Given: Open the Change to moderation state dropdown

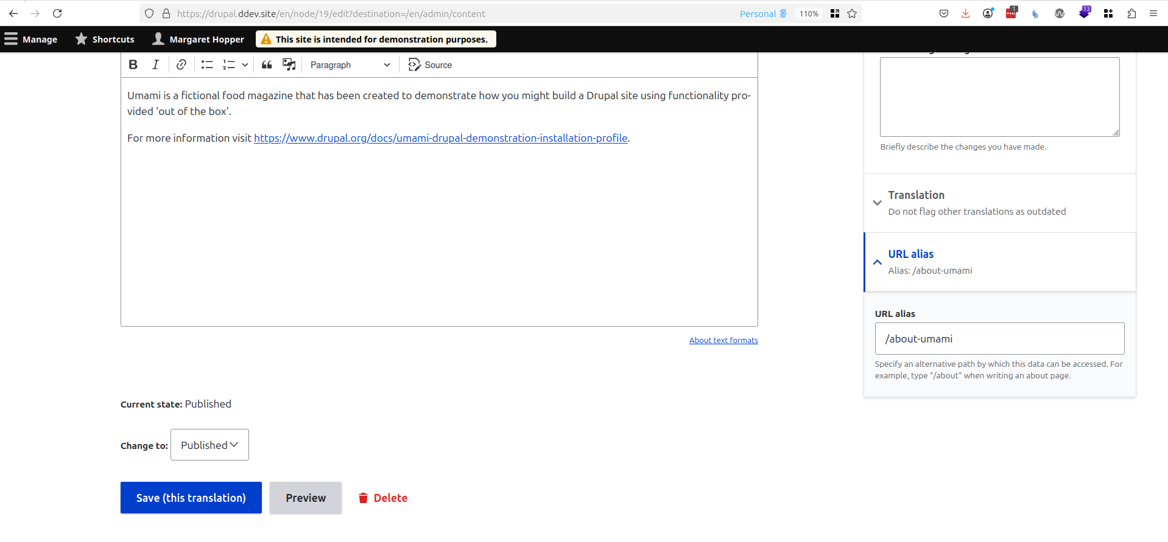Looking at the screenshot, I should [x=209, y=445].
